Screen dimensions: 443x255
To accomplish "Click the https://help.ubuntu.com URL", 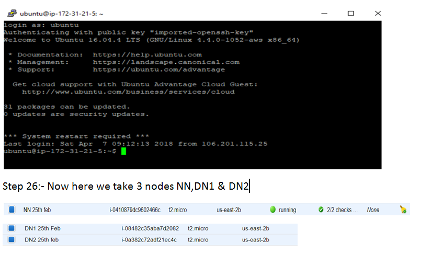I will (x=147, y=54).
